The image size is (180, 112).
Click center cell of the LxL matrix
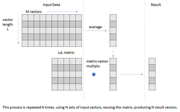(67, 74)
